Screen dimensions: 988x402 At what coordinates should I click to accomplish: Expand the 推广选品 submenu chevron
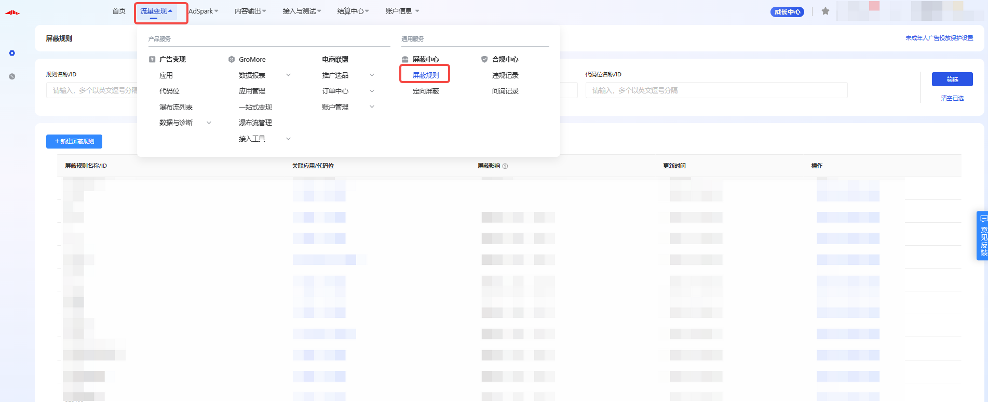[x=372, y=75]
